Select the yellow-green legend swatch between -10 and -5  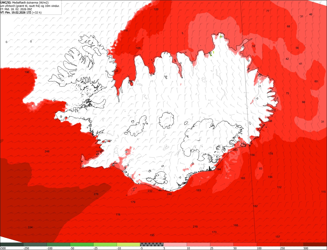coord(129,244)
